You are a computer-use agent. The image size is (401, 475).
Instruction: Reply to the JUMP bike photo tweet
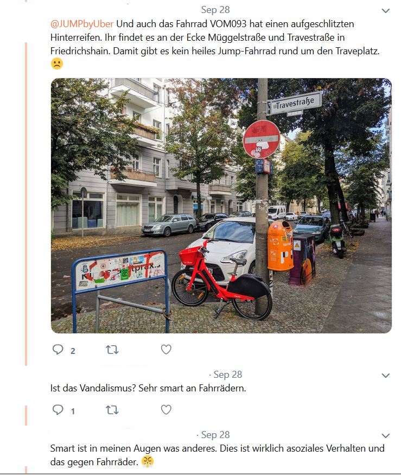58,349
